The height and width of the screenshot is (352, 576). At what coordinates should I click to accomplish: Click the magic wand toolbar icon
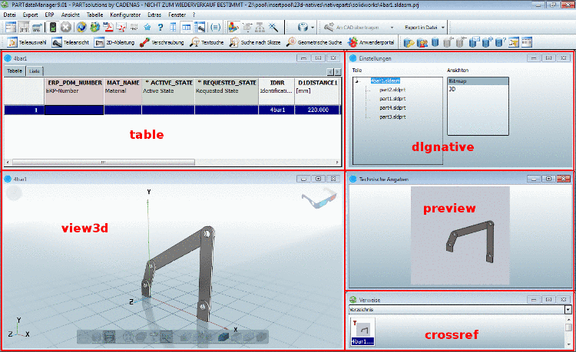coord(273,28)
